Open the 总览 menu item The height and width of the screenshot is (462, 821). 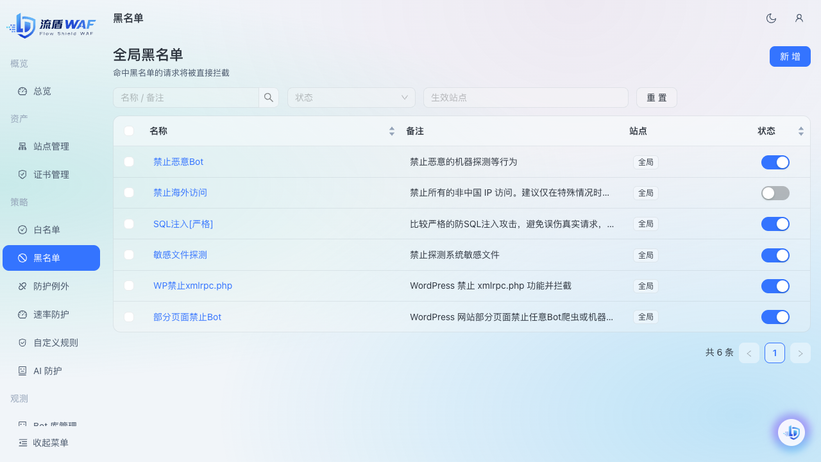click(x=51, y=91)
